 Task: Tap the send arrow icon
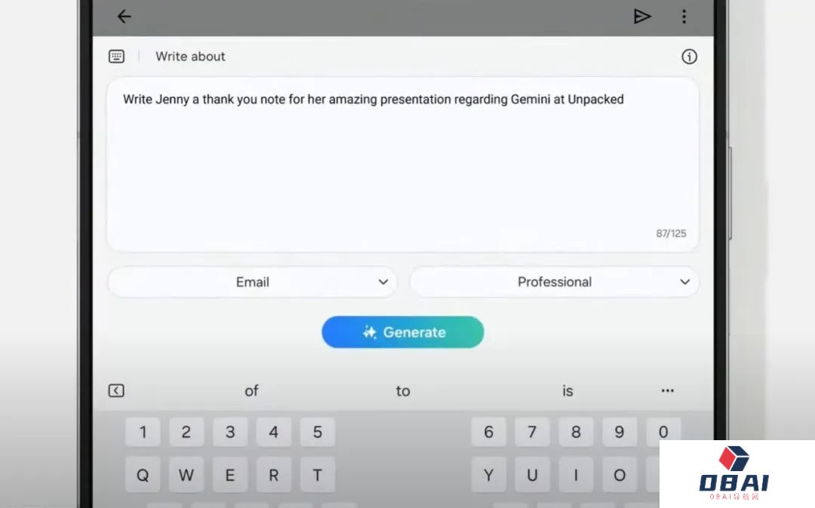pyautogui.click(x=642, y=17)
